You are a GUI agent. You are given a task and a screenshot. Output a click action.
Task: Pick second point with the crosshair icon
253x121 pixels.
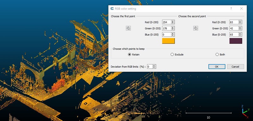[x=195, y=28]
